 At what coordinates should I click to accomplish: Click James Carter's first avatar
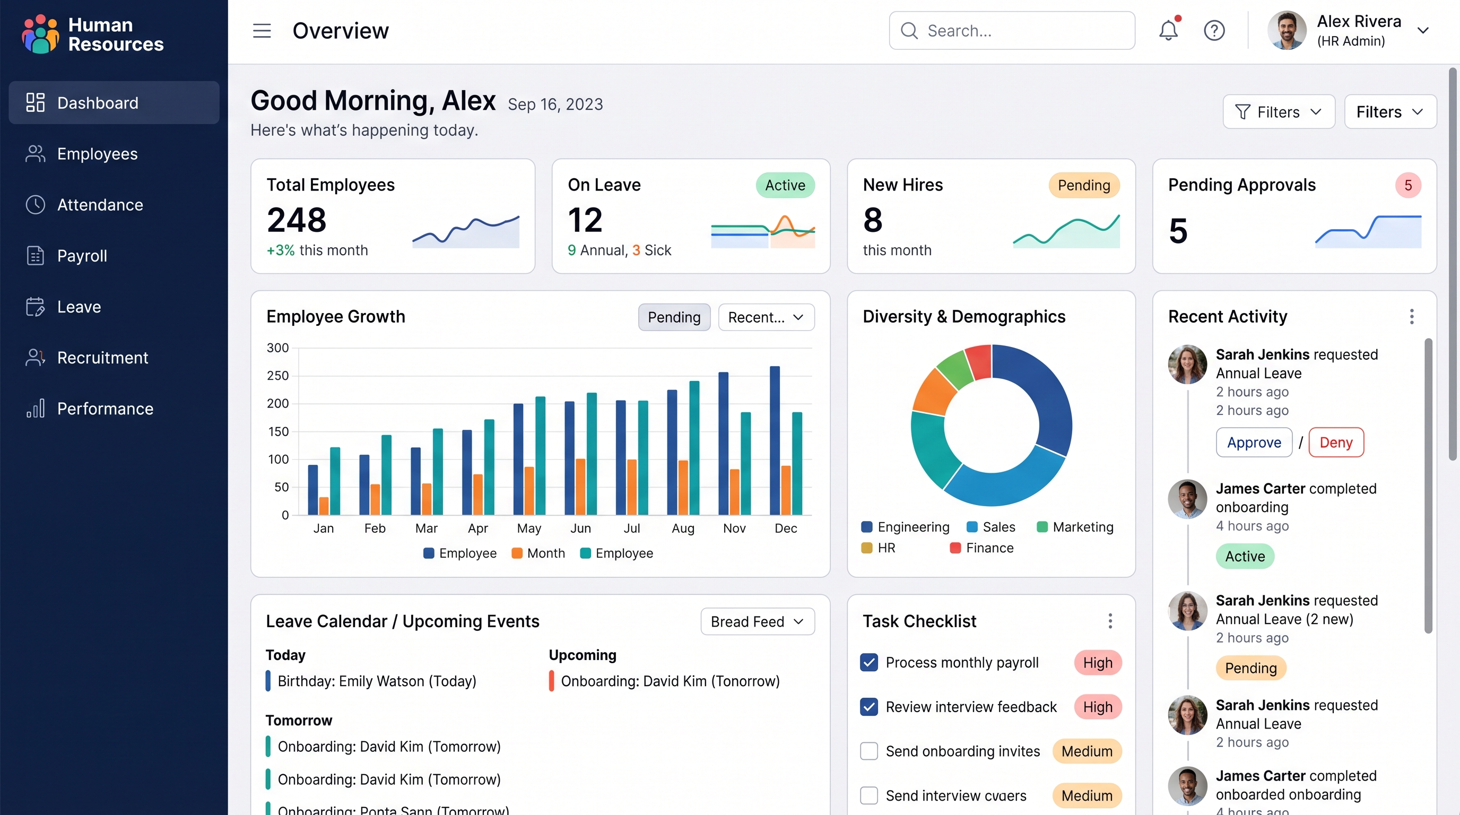tap(1187, 499)
